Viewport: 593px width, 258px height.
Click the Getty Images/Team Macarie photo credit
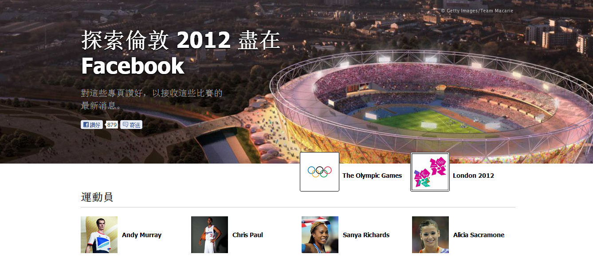(x=477, y=11)
